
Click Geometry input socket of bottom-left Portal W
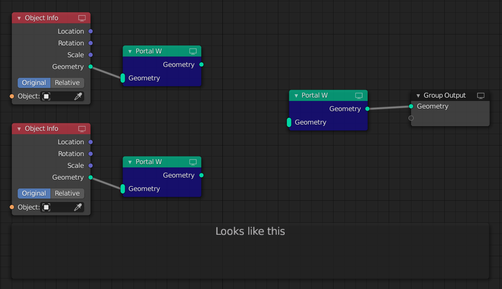coord(123,188)
